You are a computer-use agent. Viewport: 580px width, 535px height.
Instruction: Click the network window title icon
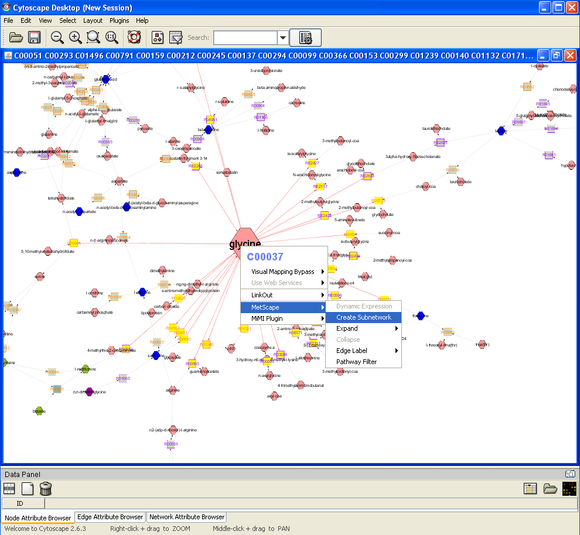click(x=8, y=56)
